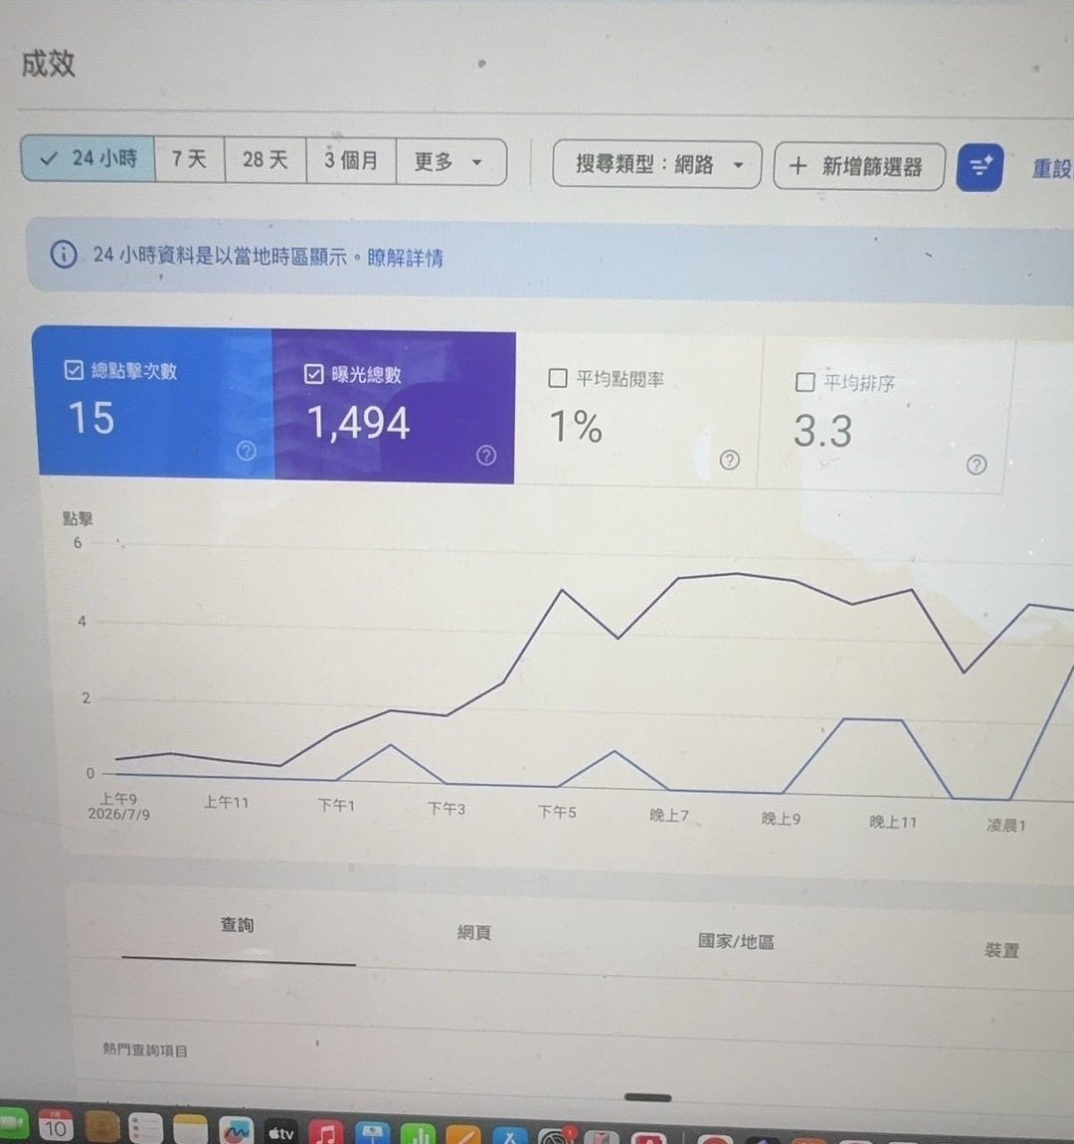Uncheck the 總點擊次數 checkbox
Screen dimensions: 1074x1144
(x=74, y=370)
